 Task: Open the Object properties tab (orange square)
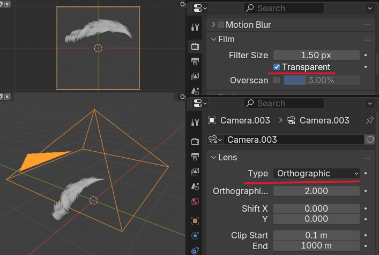(195, 220)
